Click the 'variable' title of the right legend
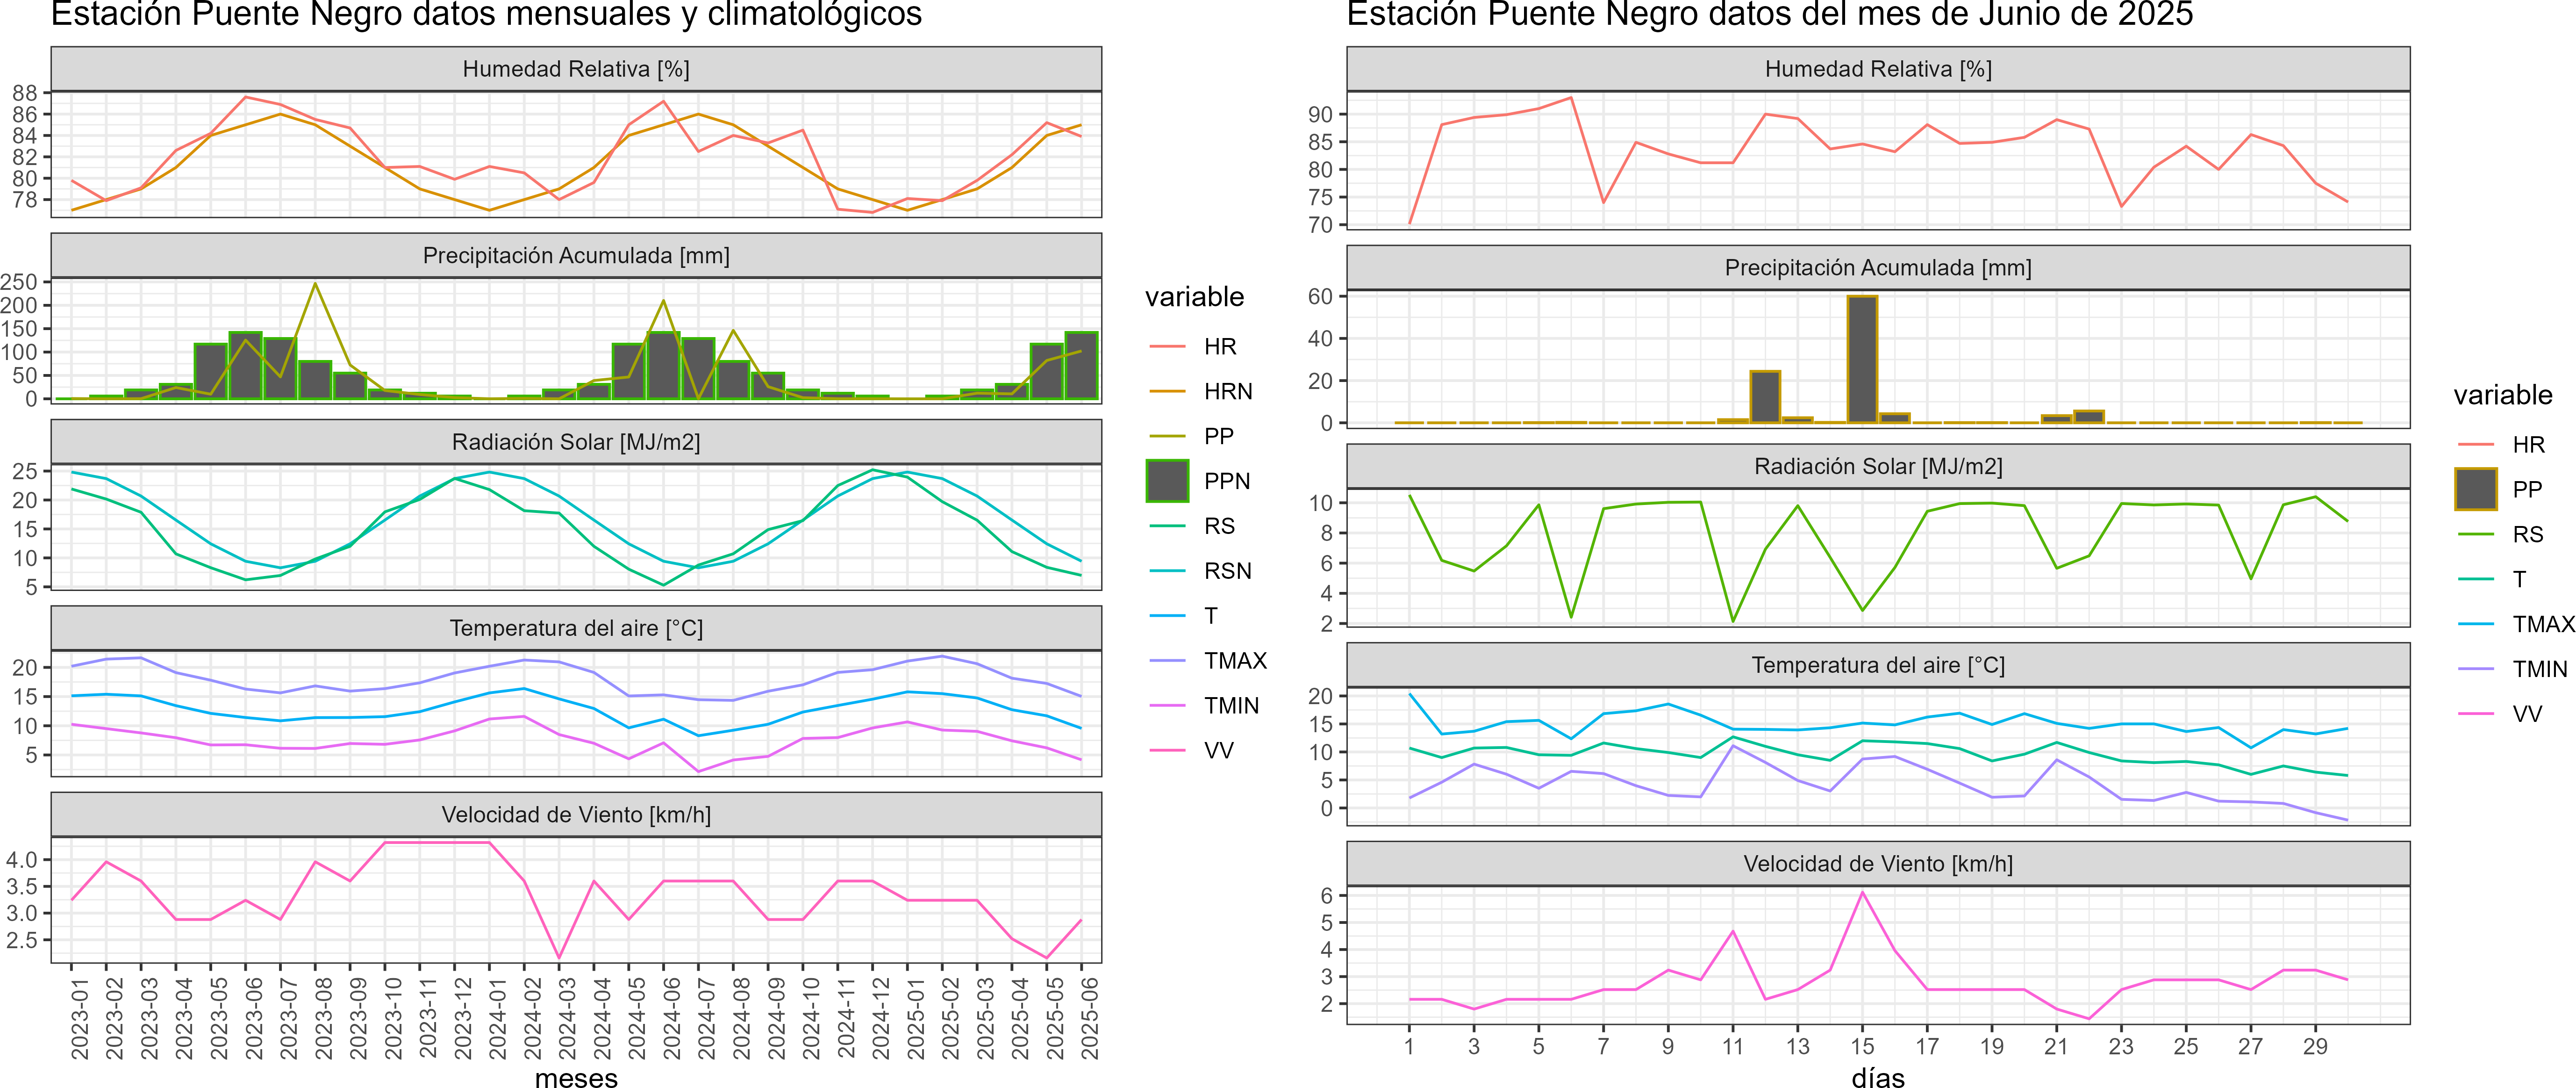 click(x=2502, y=395)
